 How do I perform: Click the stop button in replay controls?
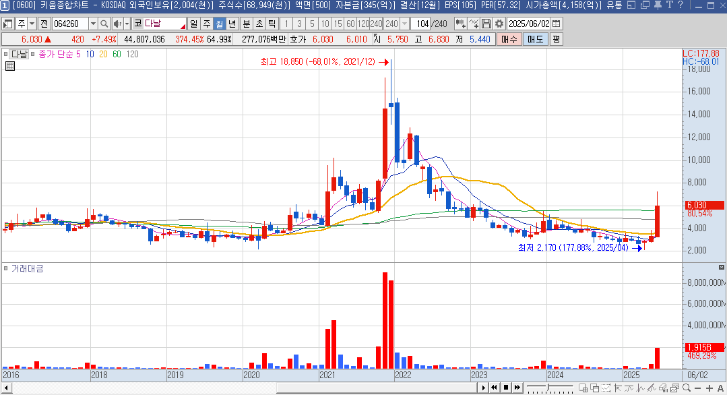click(x=506, y=388)
